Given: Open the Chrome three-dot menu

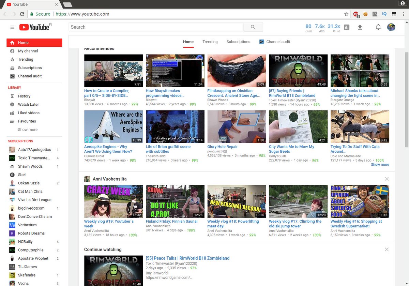Looking at the screenshot, I should click(403, 14).
